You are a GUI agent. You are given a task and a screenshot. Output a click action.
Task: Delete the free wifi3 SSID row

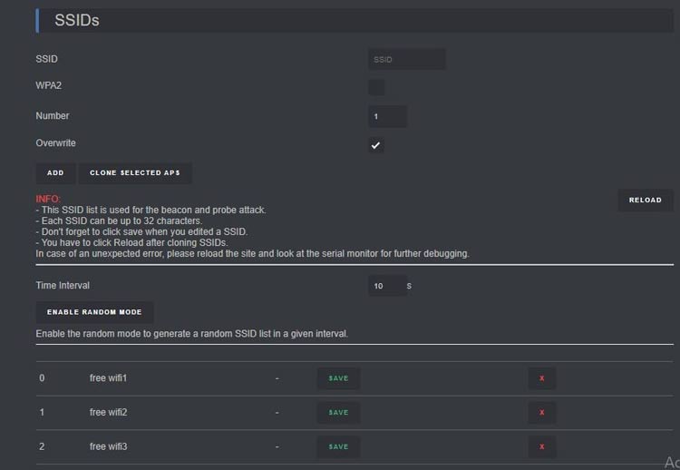tap(541, 446)
